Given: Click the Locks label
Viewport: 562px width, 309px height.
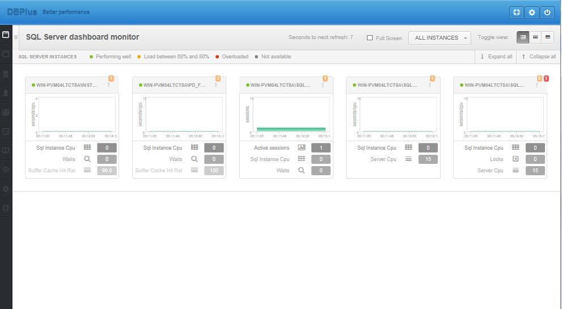Looking at the screenshot, I should coord(496,159).
